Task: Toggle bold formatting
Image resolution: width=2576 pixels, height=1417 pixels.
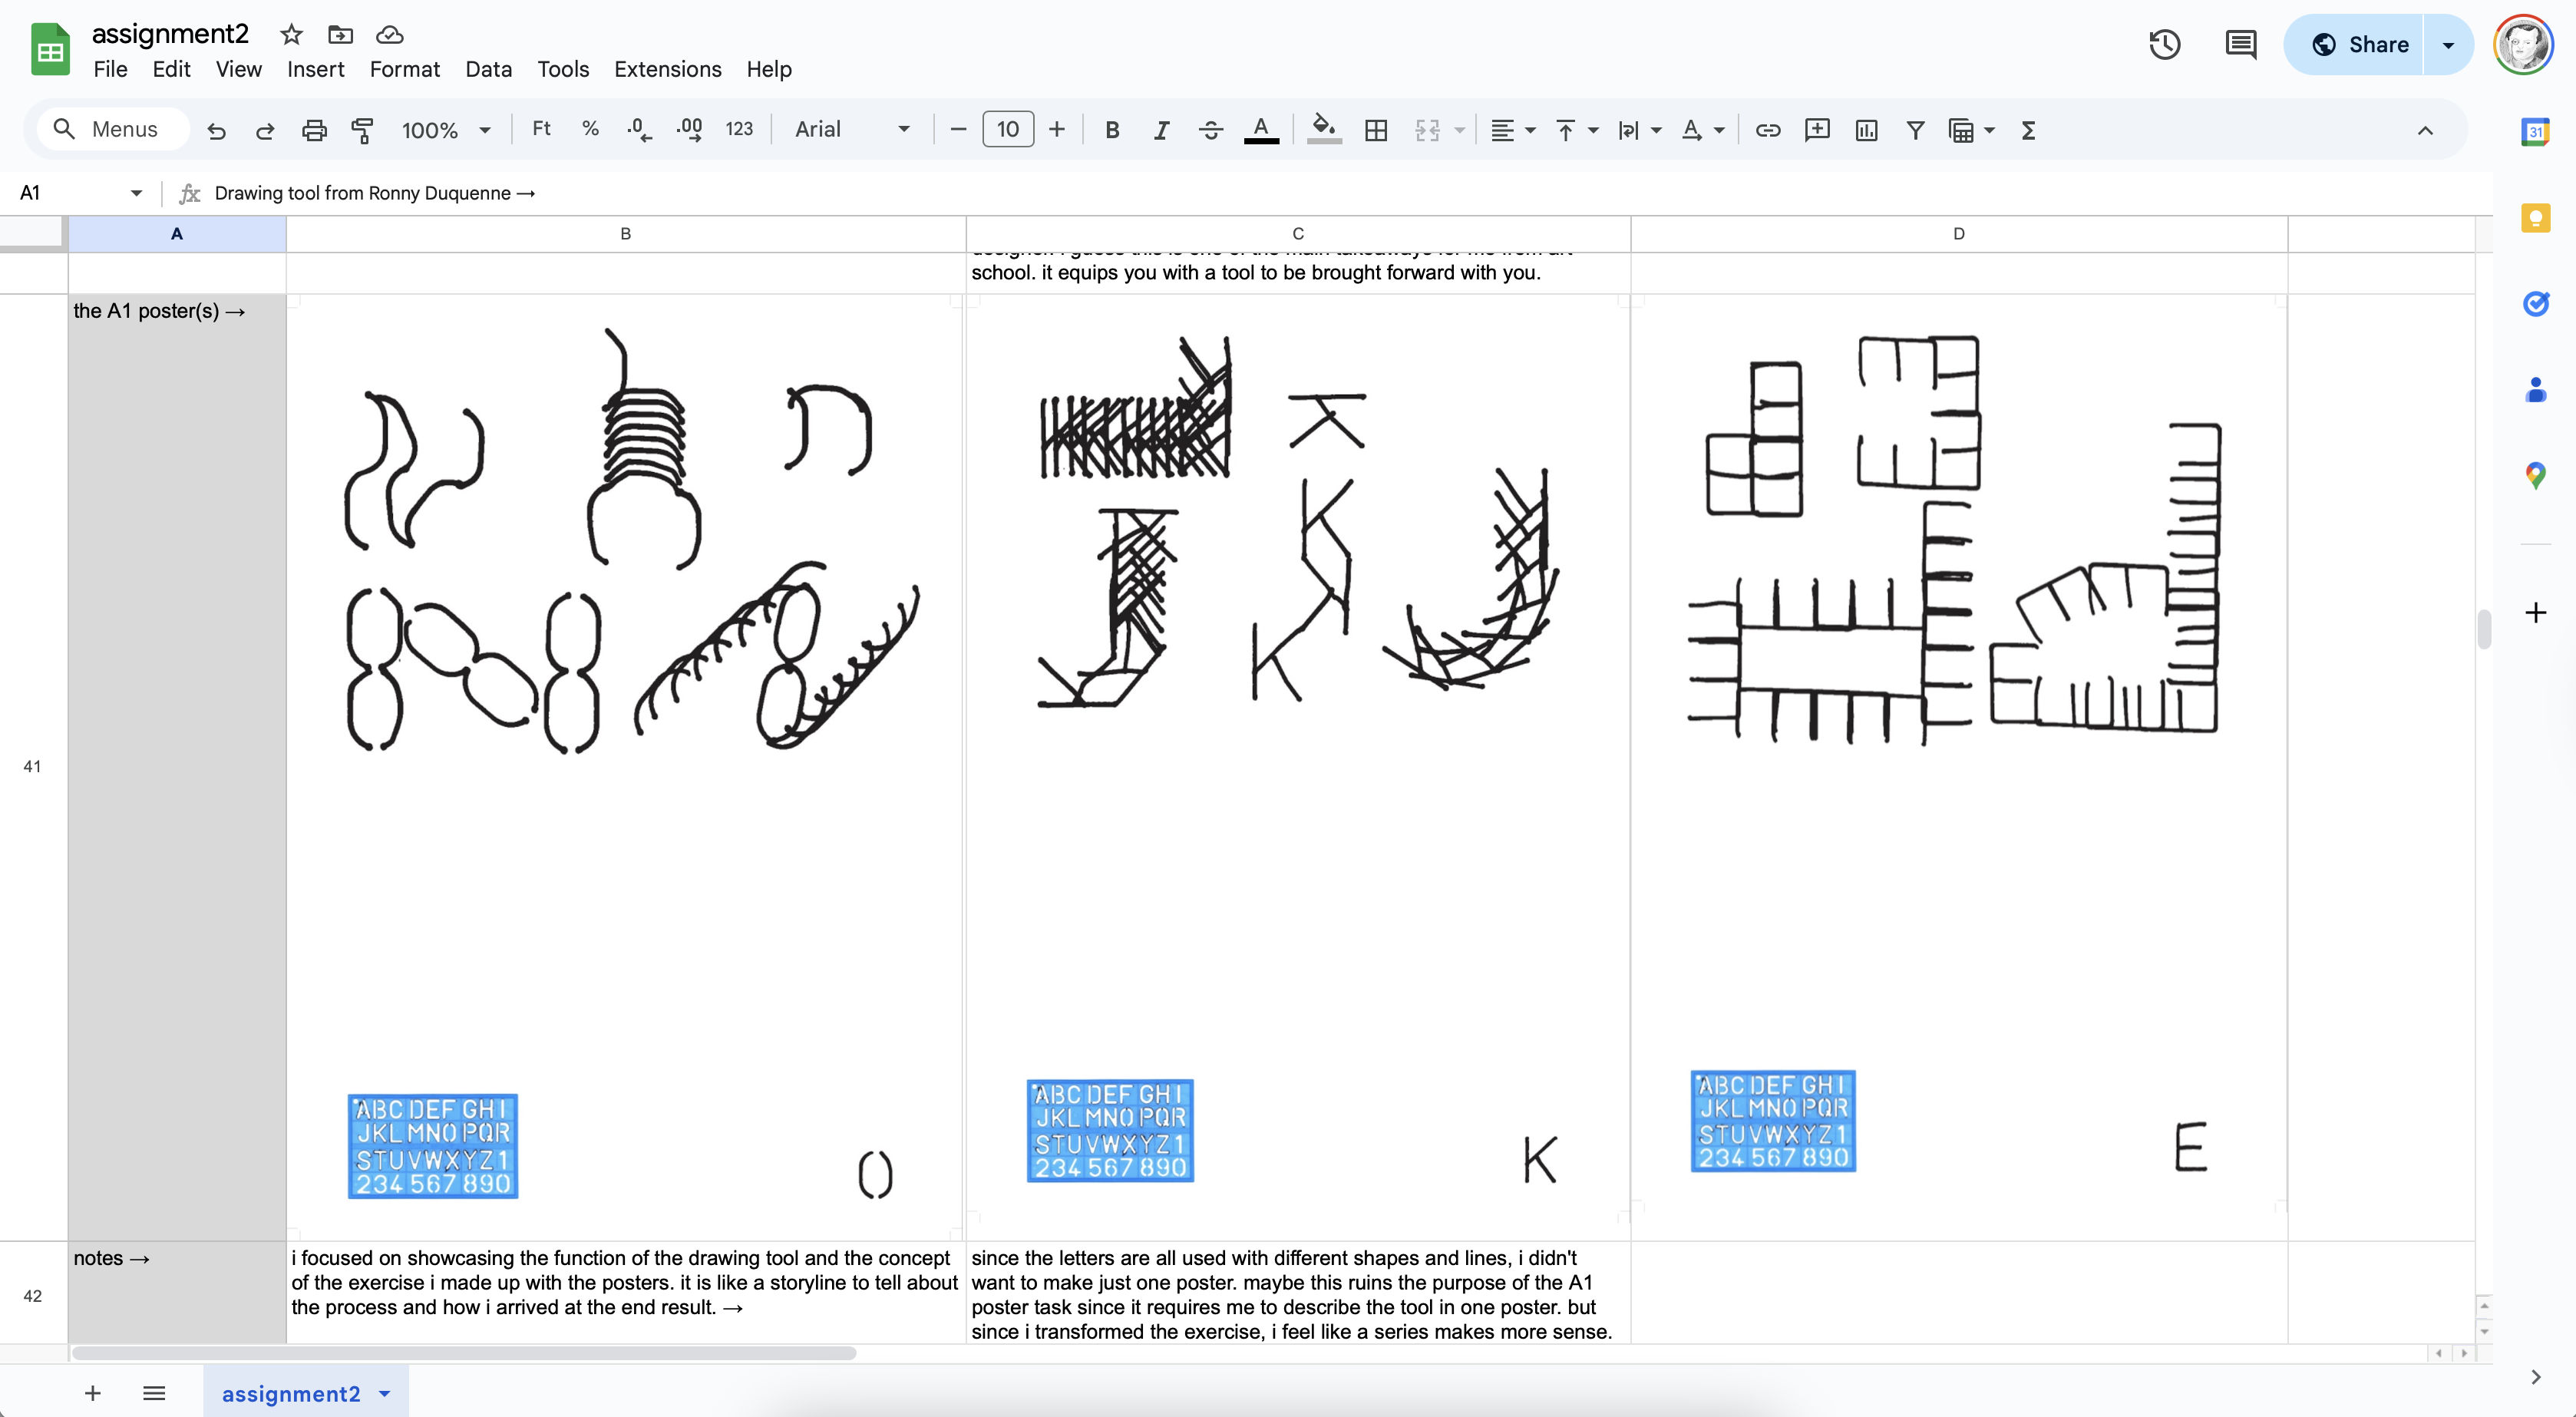Action: coord(1112,130)
